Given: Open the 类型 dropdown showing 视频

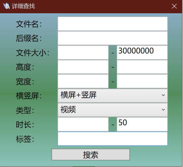Looking at the screenshot, I should [113, 110].
